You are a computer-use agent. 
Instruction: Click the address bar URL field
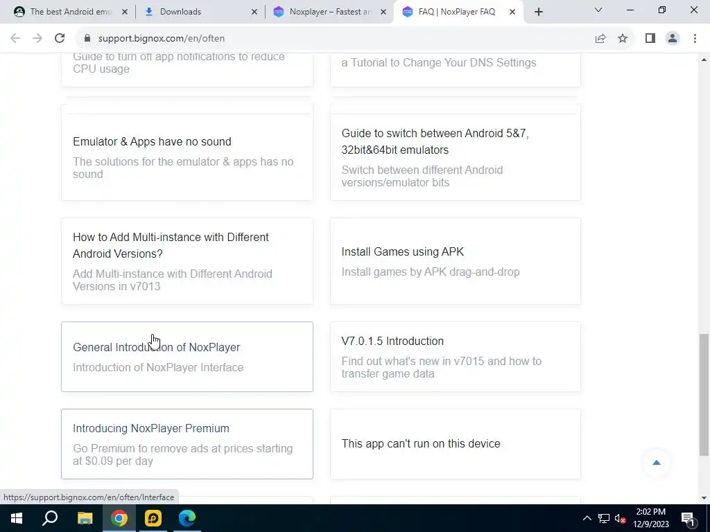click(335, 39)
